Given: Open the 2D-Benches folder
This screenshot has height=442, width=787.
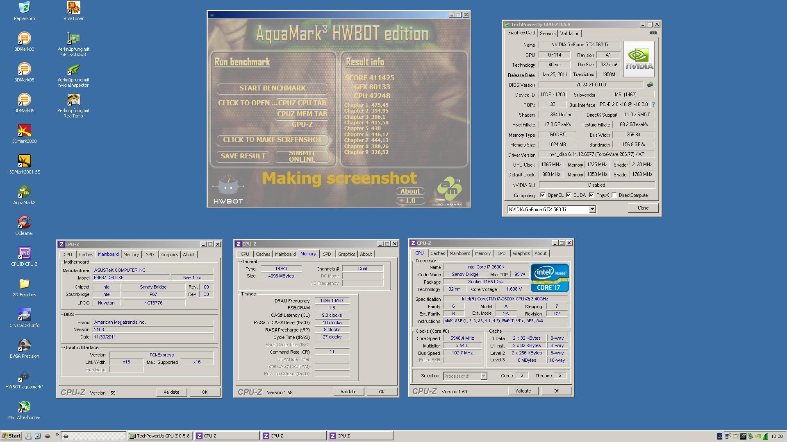Looking at the screenshot, I should [x=24, y=284].
